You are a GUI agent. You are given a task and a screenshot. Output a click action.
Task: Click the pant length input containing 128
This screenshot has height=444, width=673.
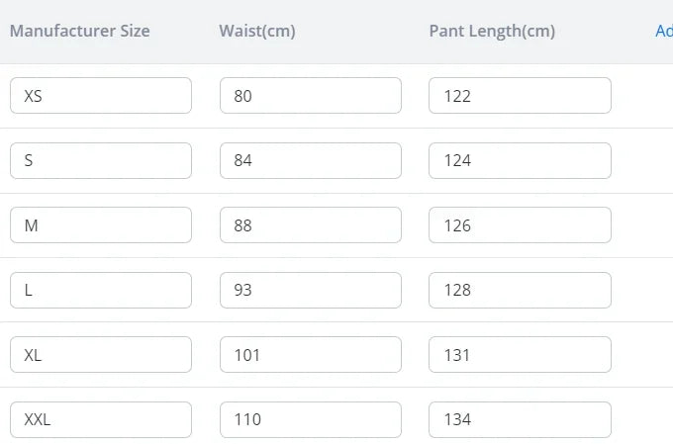click(520, 290)
